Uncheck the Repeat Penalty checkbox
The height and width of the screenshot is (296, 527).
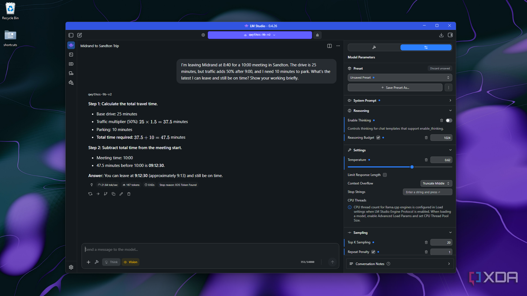click(373, 252)
